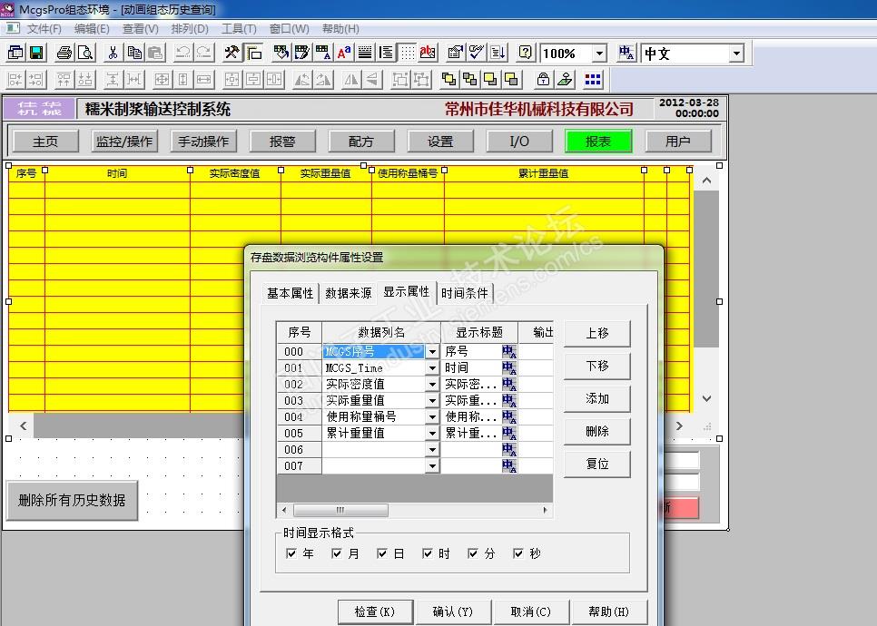Viewport: 877px width, 626px height.
Task: Open dropdown arrow for 使用称量桶号 row
Action: coord(432,416)
